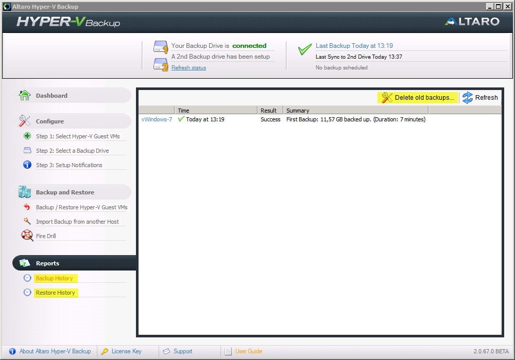Open the User Guide link

(x=249, y=351)
